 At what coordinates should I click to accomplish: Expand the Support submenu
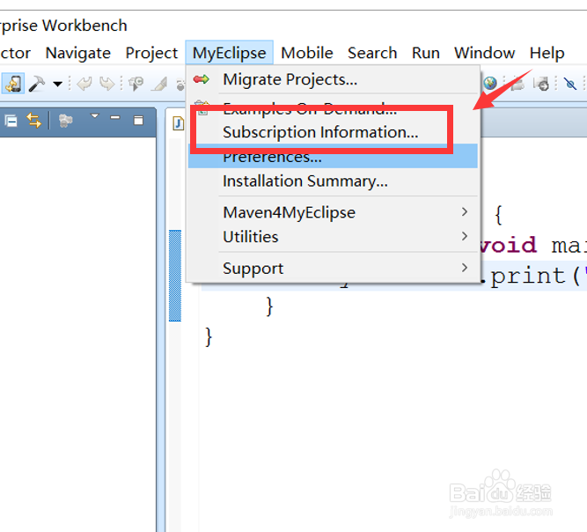coord(333,269)
